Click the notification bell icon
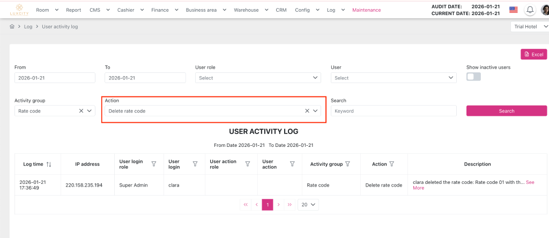The width and height of the screenshot is (549, 238). coord(530,10)
